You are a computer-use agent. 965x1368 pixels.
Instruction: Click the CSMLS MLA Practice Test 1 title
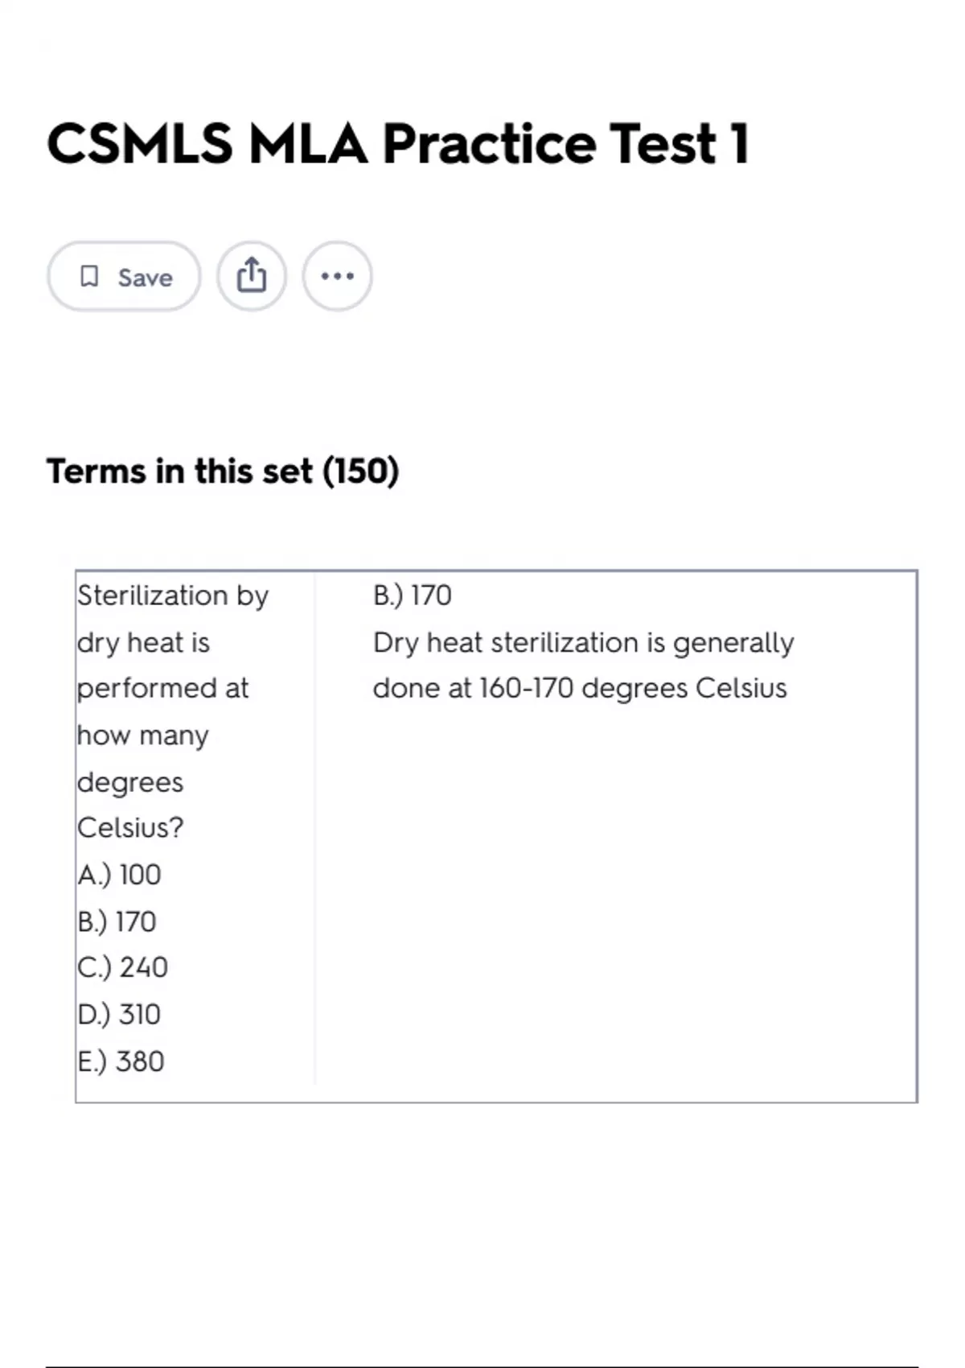[398, 145]
